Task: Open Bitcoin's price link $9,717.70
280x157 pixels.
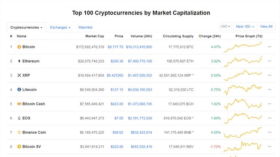Action: 115,47
